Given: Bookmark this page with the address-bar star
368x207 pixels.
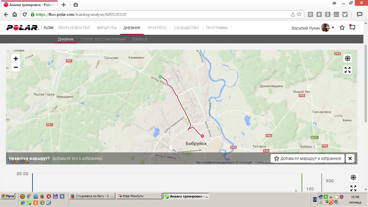Looking at the screenshot, I should pos(299,14).
